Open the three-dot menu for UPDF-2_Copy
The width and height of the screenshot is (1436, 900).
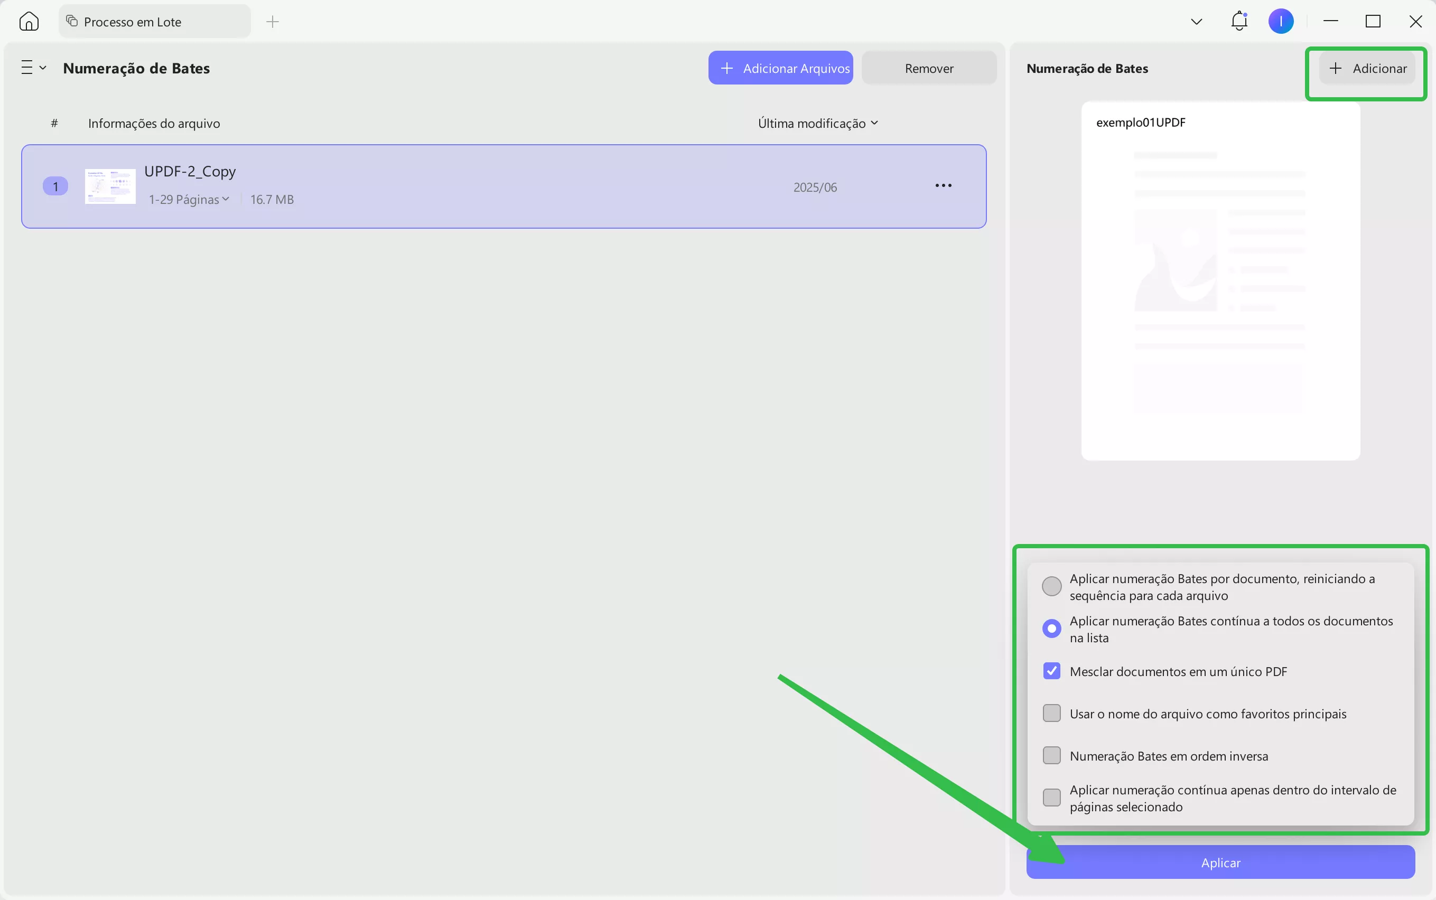(x=943, y=186)
